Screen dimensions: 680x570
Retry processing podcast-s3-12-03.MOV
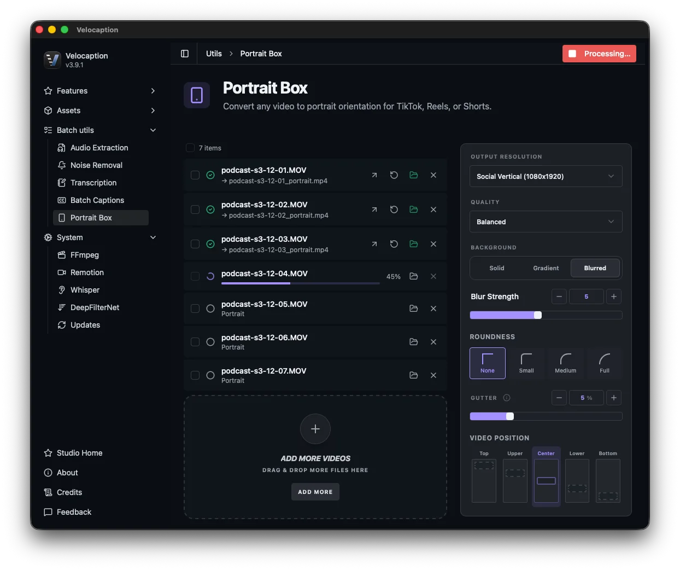[x=394, y=244]
